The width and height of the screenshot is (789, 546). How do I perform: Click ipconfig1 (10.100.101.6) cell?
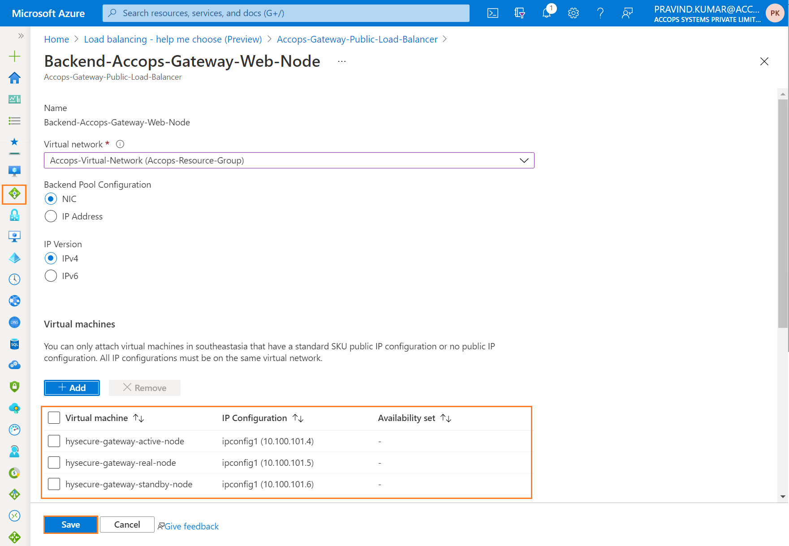click(x=268, y=484)
